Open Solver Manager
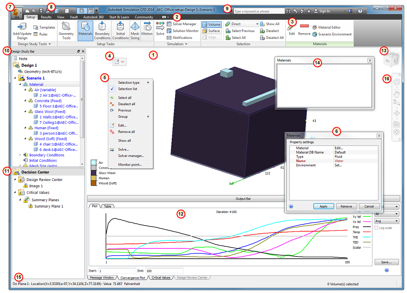Screen dimensions: 407x293 point(182,24)
